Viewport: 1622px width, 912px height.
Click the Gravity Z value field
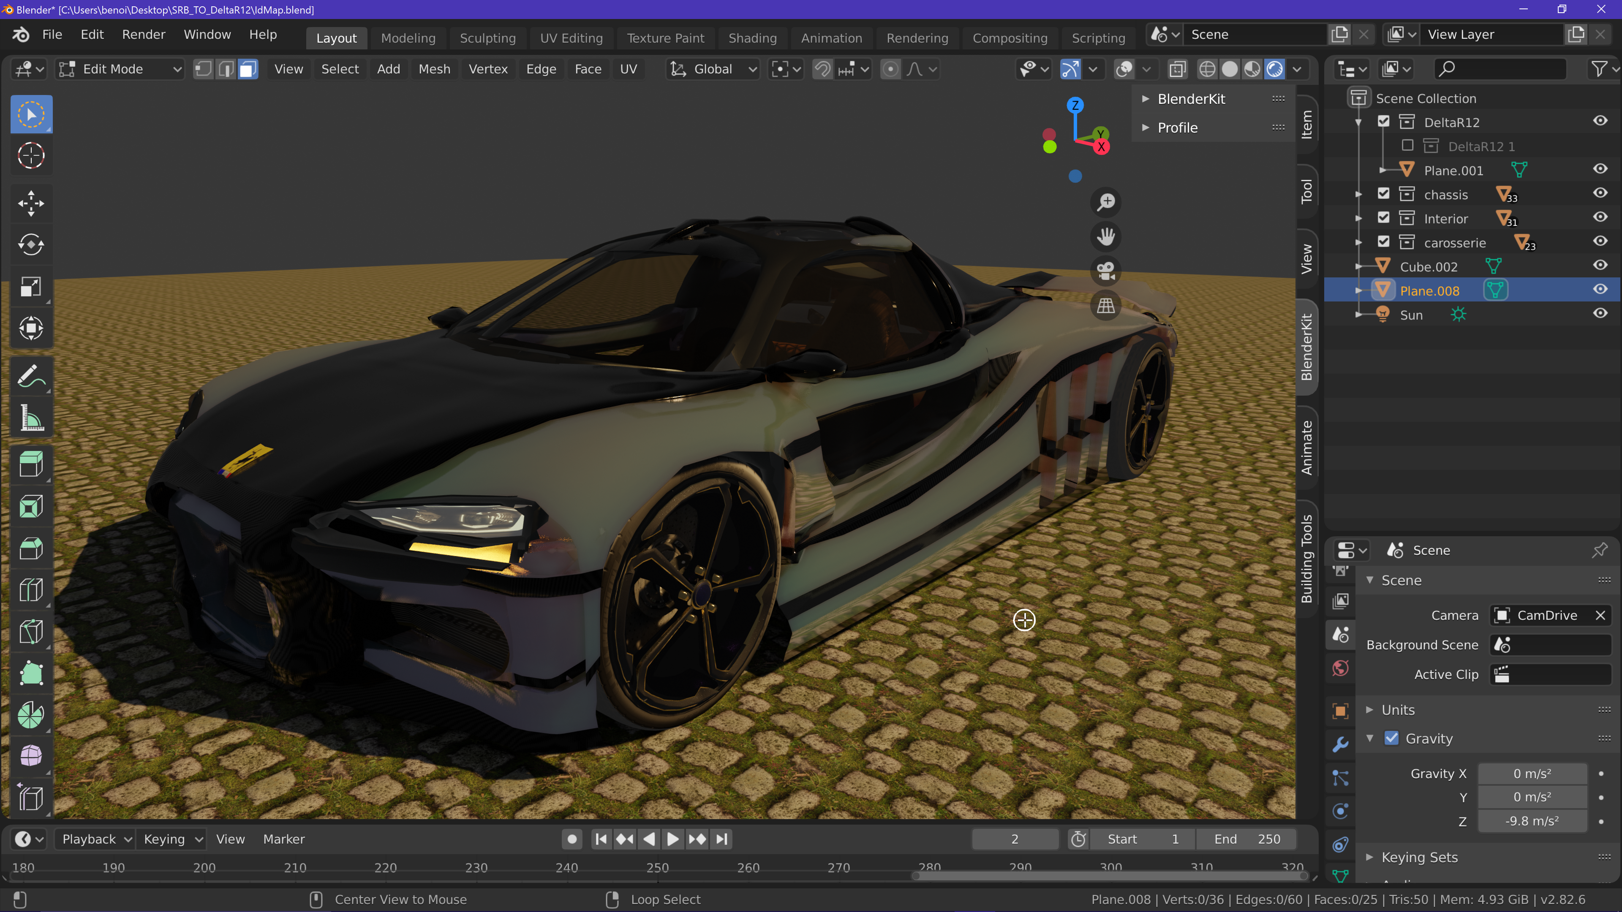tap(1531, 821)
